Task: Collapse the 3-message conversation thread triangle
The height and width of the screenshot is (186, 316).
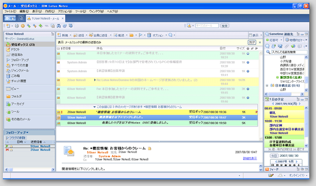Action: tap(94, 107)
